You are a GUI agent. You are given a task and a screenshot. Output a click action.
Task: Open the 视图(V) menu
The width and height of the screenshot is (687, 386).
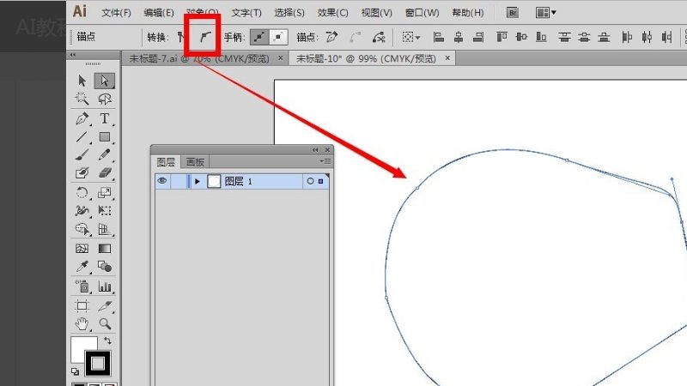pyautogui.click(x=376, y=13)
